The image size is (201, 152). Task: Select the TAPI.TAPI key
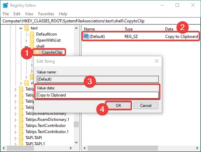[x=33, y=138]
